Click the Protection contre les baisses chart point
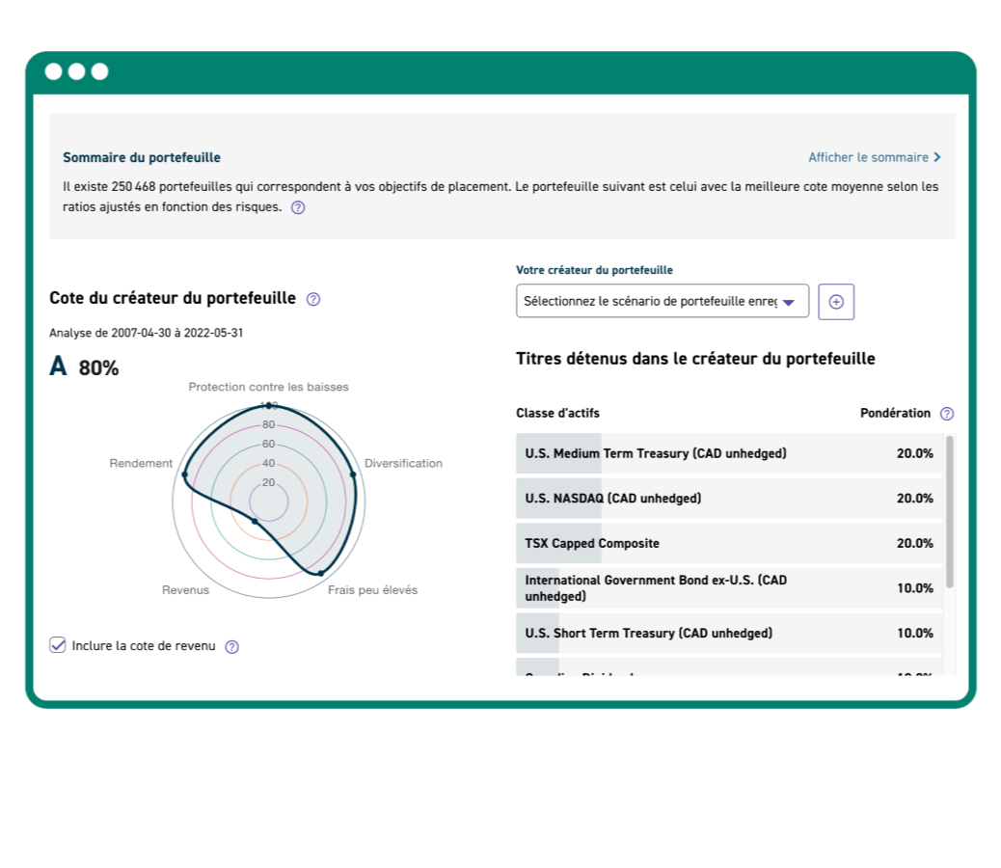The height and width of the screenshot is (868, 1001). pyautogui.click(x=269, y=405)
